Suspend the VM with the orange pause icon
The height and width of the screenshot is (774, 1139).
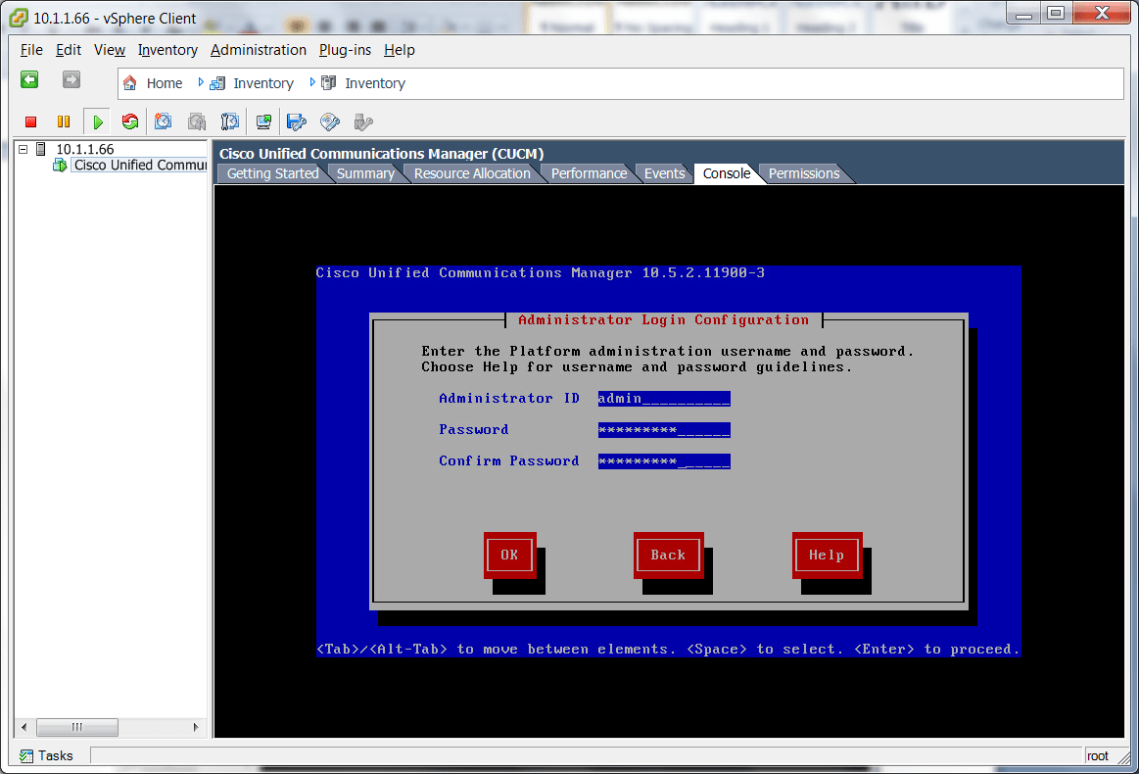point(64,122)
